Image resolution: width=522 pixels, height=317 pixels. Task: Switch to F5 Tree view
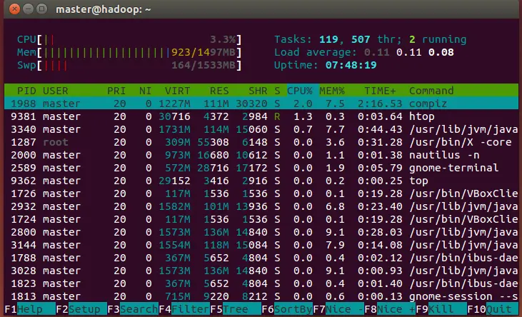coord(236,309)
